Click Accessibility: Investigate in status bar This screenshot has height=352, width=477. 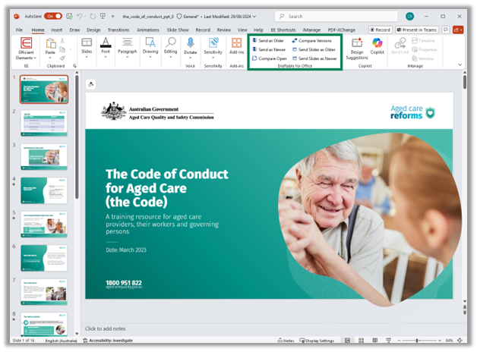pos(108,341)
